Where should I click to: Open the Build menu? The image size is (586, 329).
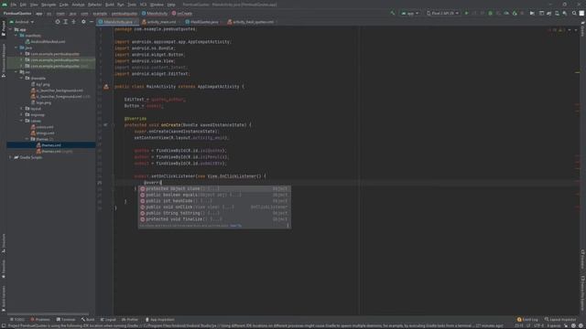[110, 5]
